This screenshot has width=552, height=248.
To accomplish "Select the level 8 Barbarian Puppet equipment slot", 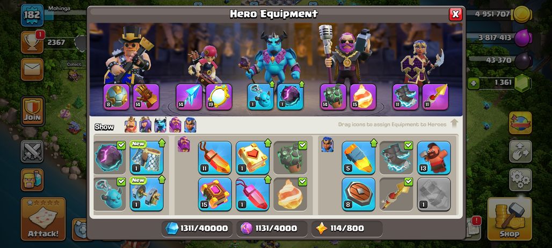I will (x=116, y=96).
